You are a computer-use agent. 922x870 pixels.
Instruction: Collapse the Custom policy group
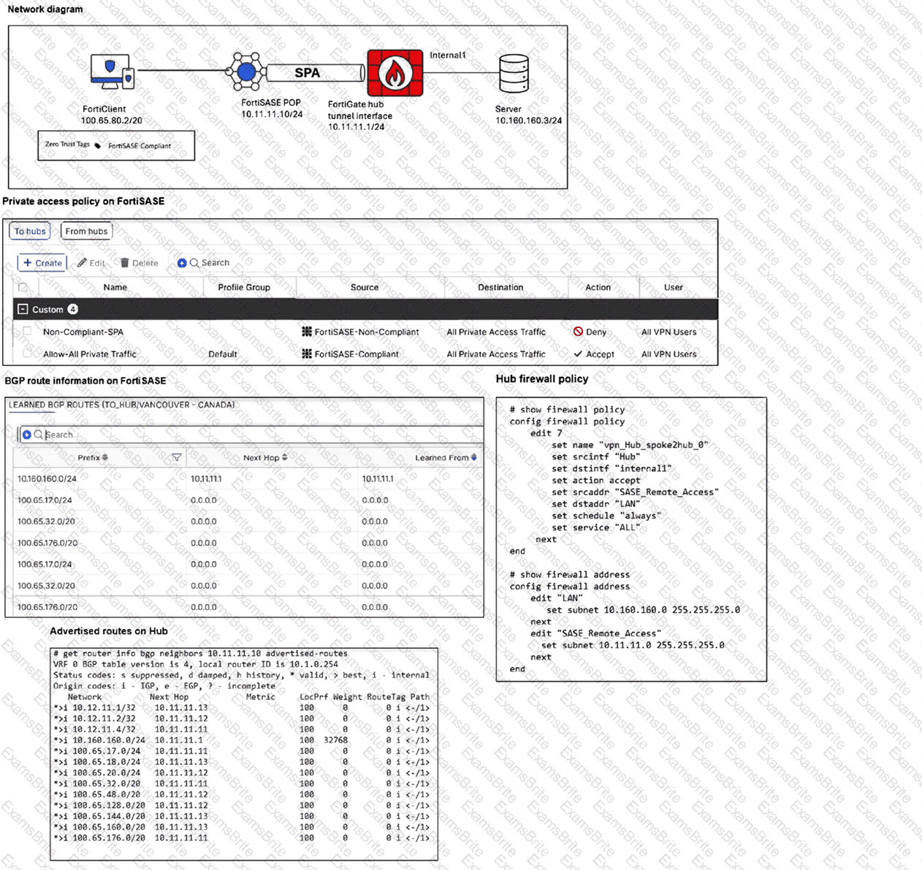click(23, 310)
